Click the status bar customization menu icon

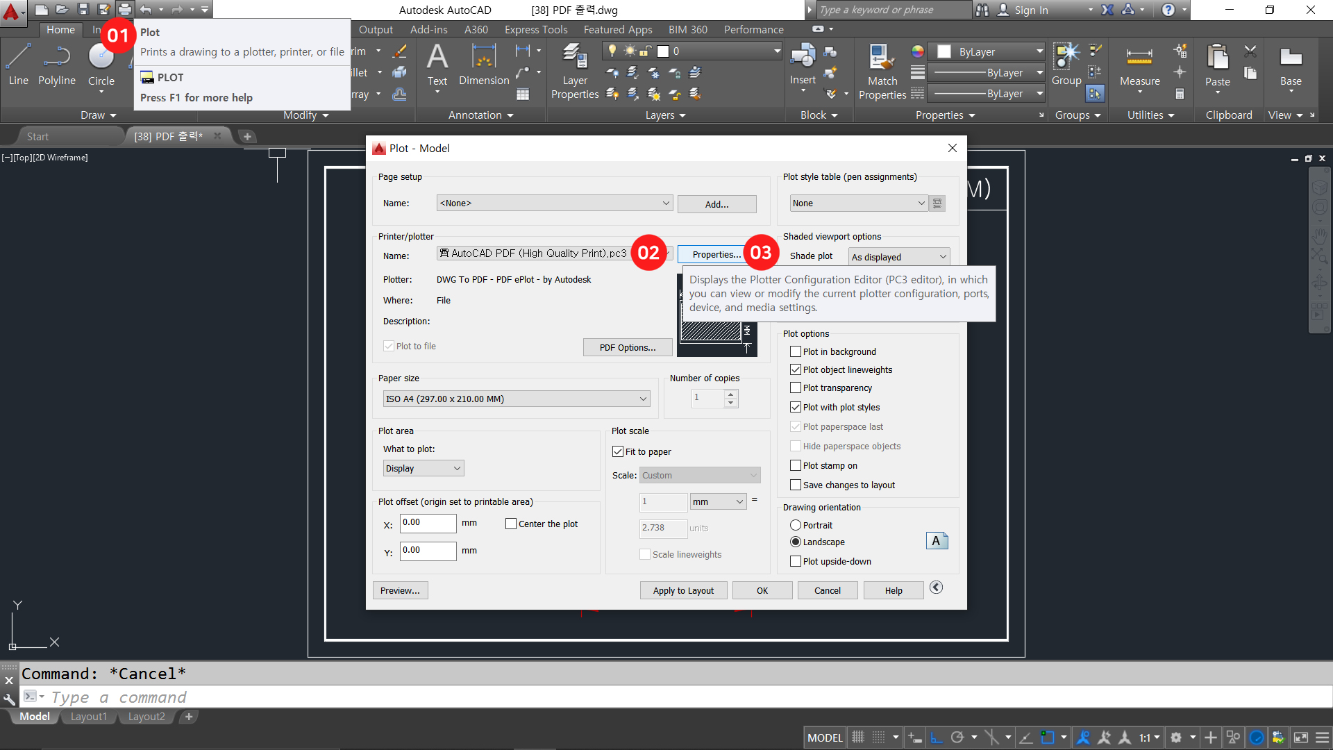click(x=1322, y=737)
